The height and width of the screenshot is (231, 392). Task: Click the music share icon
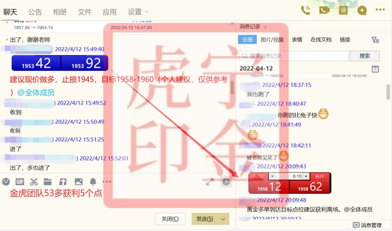tap(63, 182)
